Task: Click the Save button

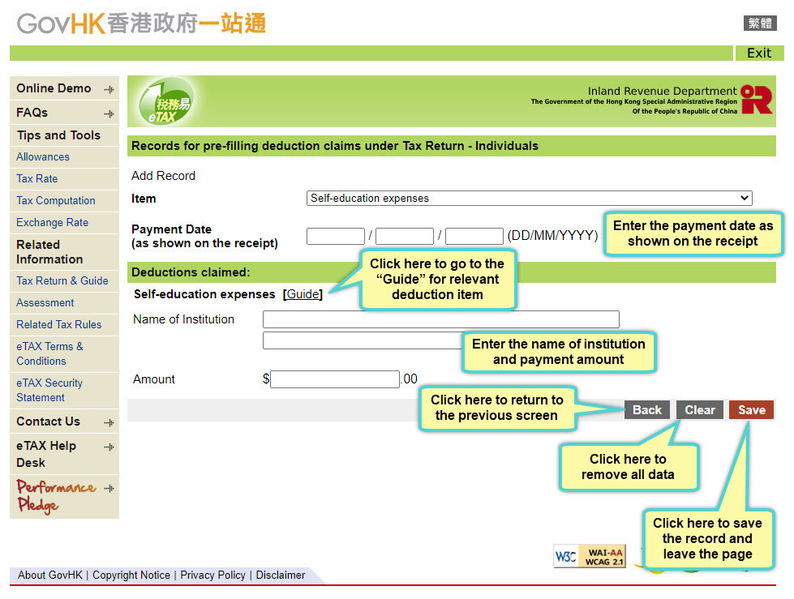Action: tap(752, 410)
